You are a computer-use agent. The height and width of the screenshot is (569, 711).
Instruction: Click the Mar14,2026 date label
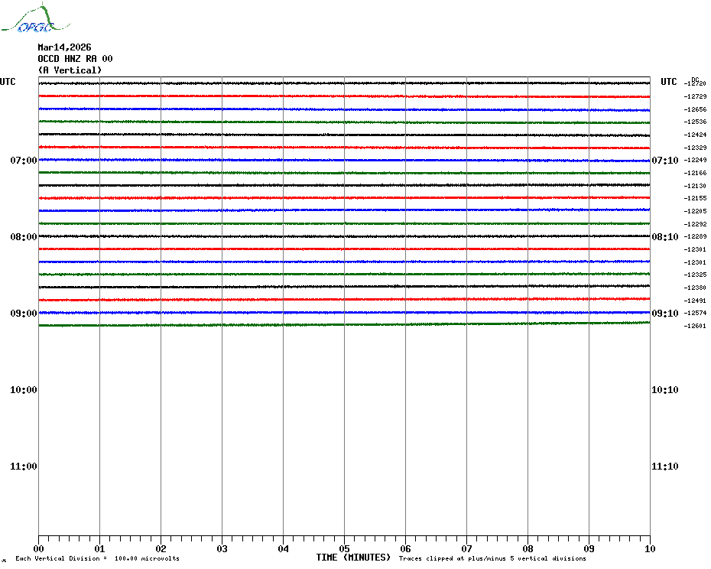click(64, 47)
